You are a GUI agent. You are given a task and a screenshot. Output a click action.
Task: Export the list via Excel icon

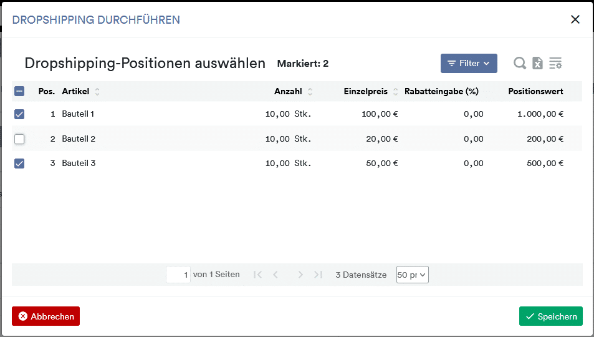click(x=537, y=63)
